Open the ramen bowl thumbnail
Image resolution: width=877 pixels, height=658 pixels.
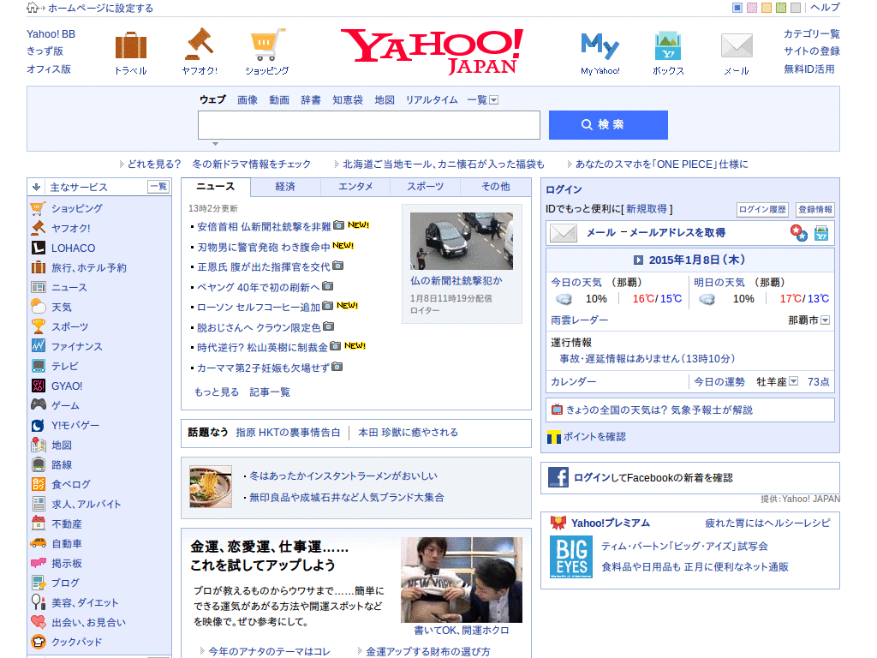[x=211, y=487]
